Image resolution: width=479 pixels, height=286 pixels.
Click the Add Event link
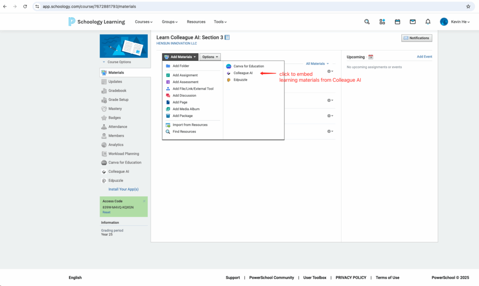pos(424,57)
